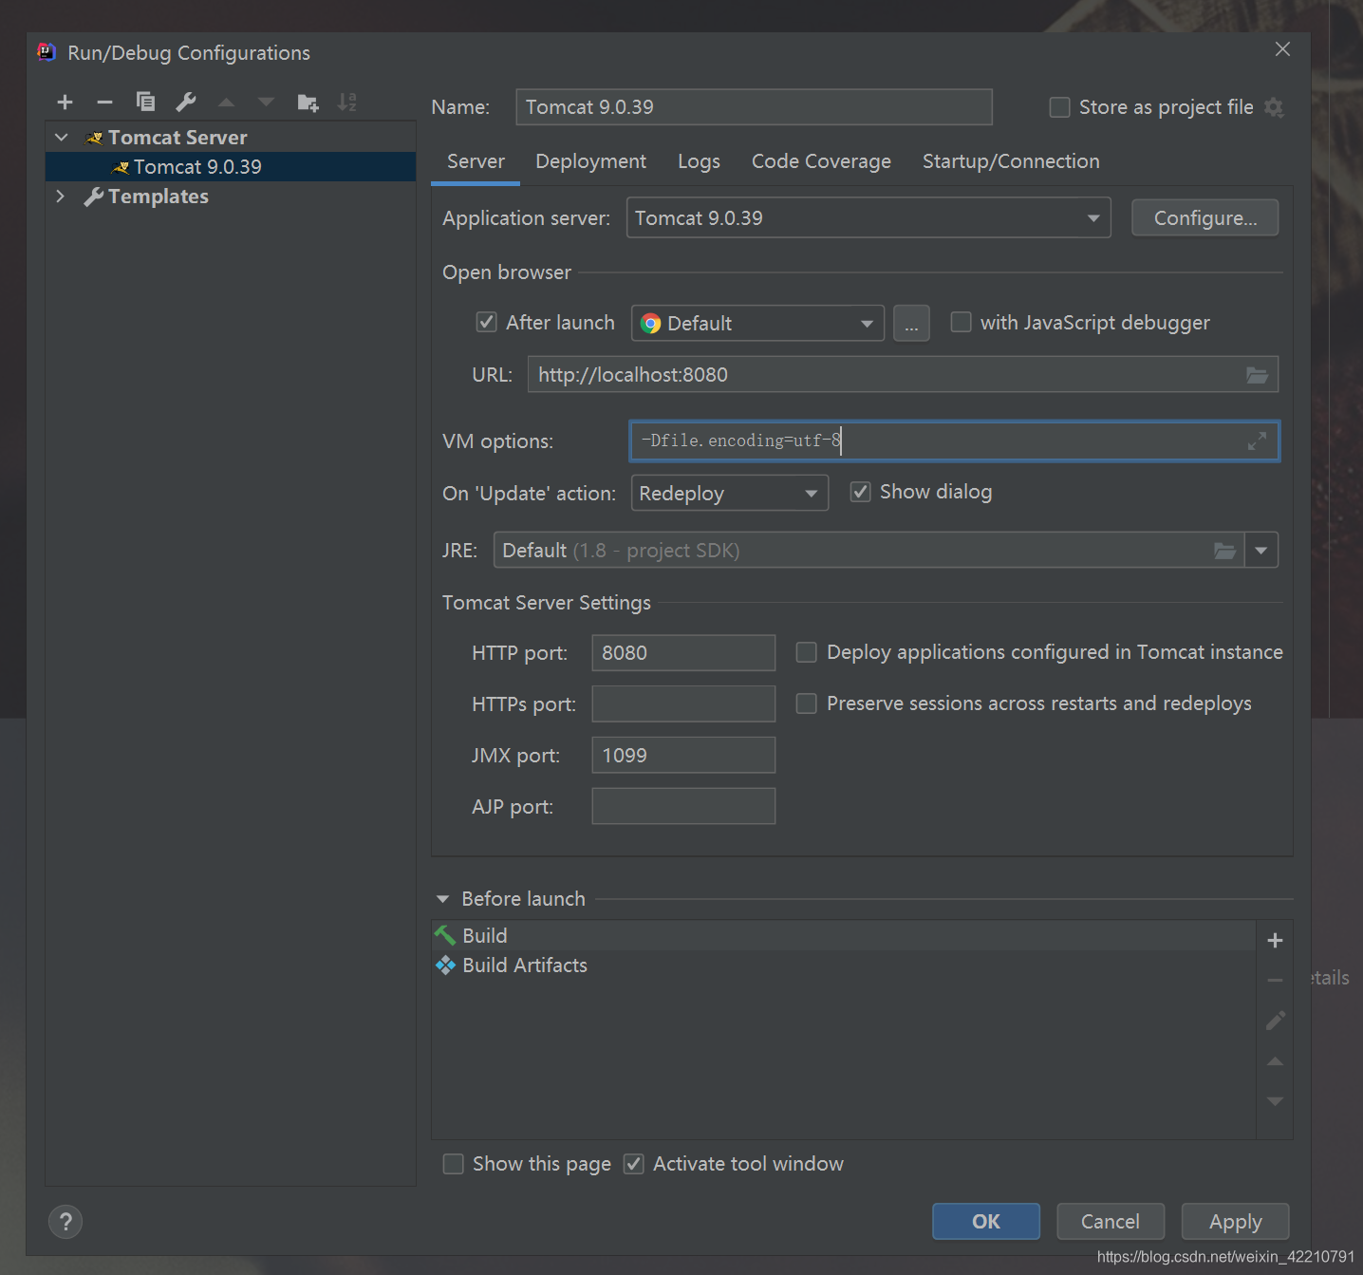This screenshot has width=1363, height=1275.
Task: Open On 'Update' action Redeploy dropdown
Action: coord(729,494)
